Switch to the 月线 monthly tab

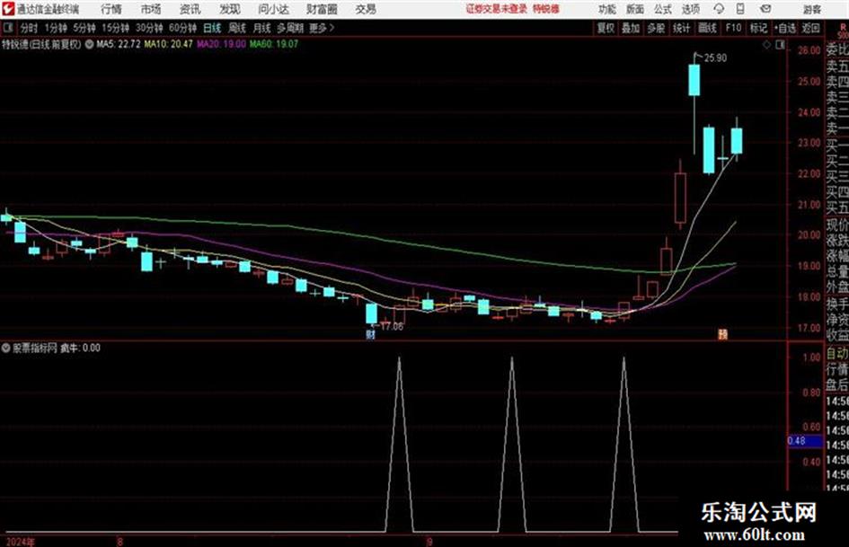(262, 28)
